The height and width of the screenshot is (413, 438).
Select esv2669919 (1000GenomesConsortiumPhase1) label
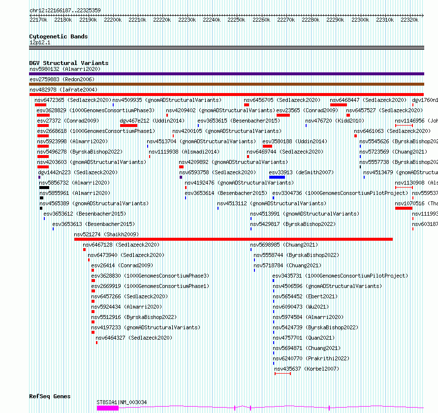[150, 286]
